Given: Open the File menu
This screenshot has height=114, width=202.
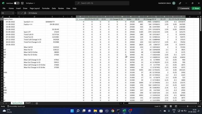Looking at the screenshot, I should (4, 8).
